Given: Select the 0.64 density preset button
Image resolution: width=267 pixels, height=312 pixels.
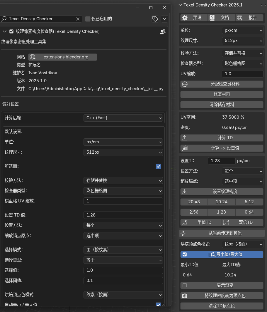Looking at the screenshot, I should [x=249, y=212].
